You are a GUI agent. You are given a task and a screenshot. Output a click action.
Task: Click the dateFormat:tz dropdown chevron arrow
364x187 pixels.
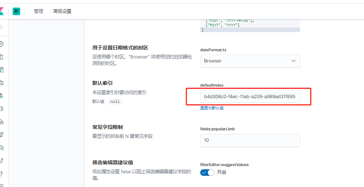pyautogui.click(x=293, y=61)
